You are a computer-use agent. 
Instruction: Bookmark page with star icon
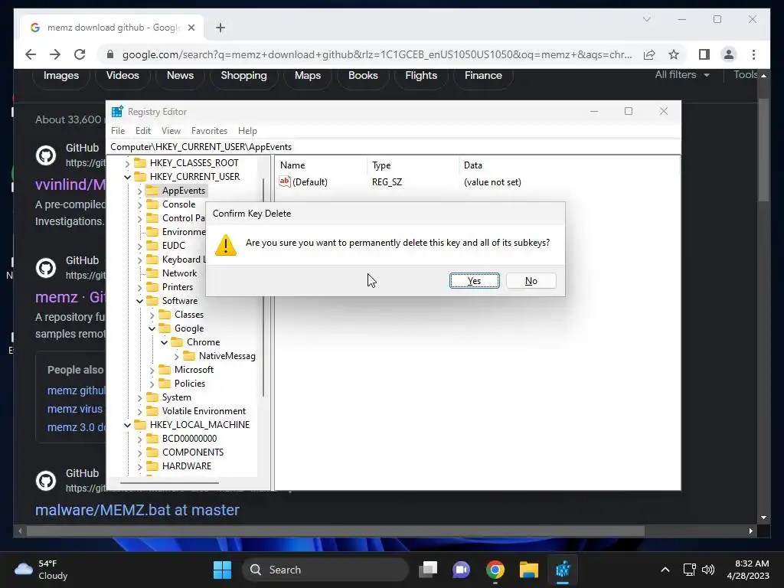(674, 54)
